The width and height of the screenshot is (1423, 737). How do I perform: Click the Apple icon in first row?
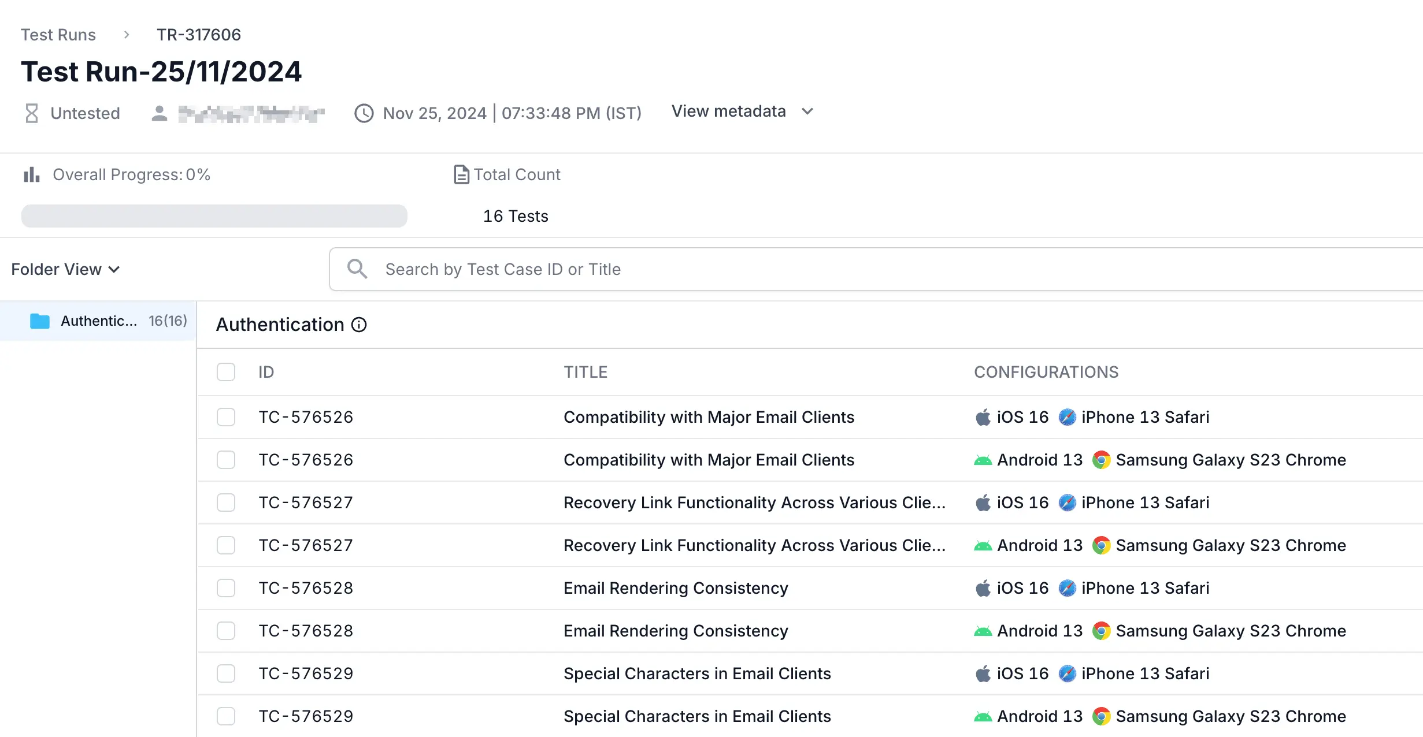tap(983, 417)
